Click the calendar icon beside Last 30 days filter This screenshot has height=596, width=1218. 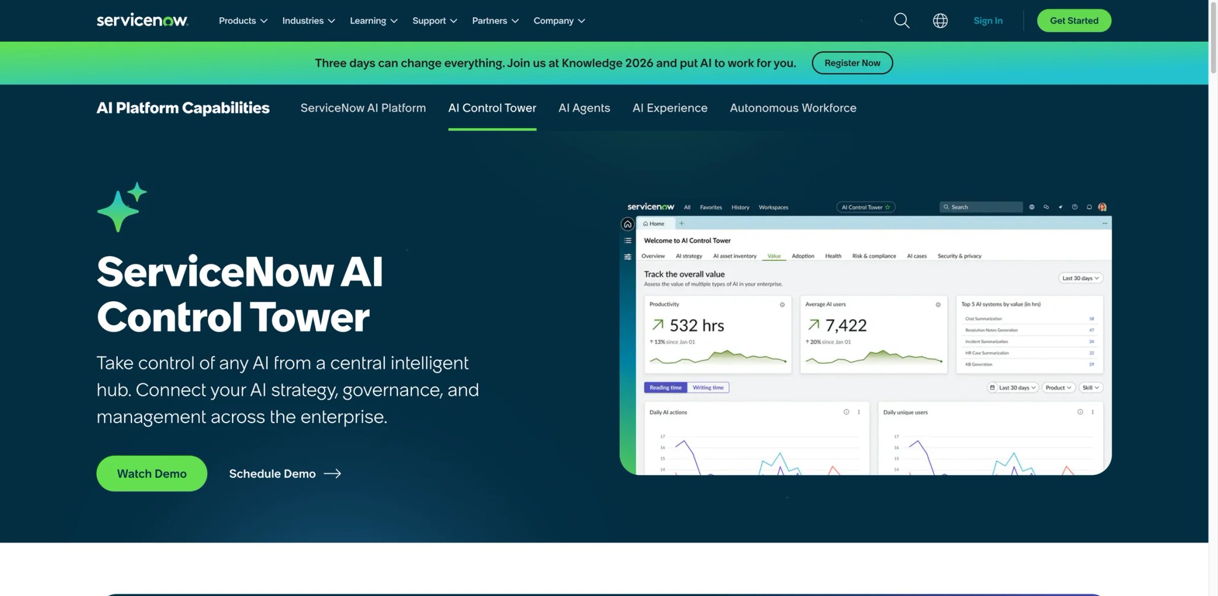pos(992,387)
